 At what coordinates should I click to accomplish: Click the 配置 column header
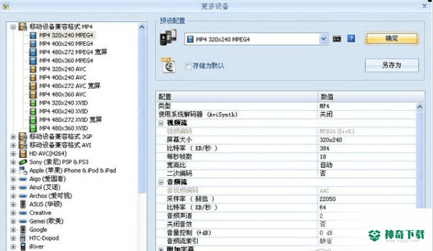click(x=237, y=97)
